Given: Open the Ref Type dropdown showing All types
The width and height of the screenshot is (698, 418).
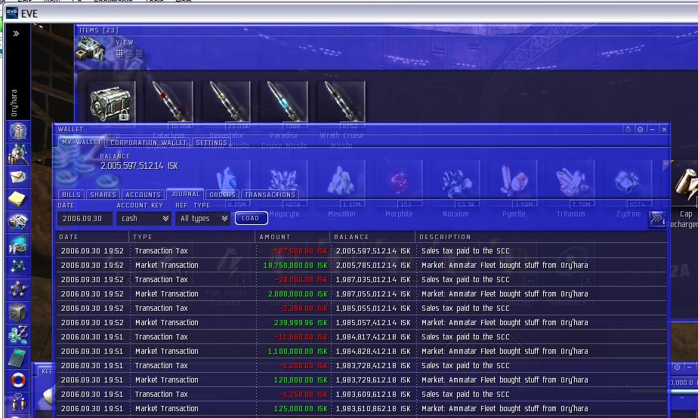Looking at the screenshot, I should tap(202, 218).
